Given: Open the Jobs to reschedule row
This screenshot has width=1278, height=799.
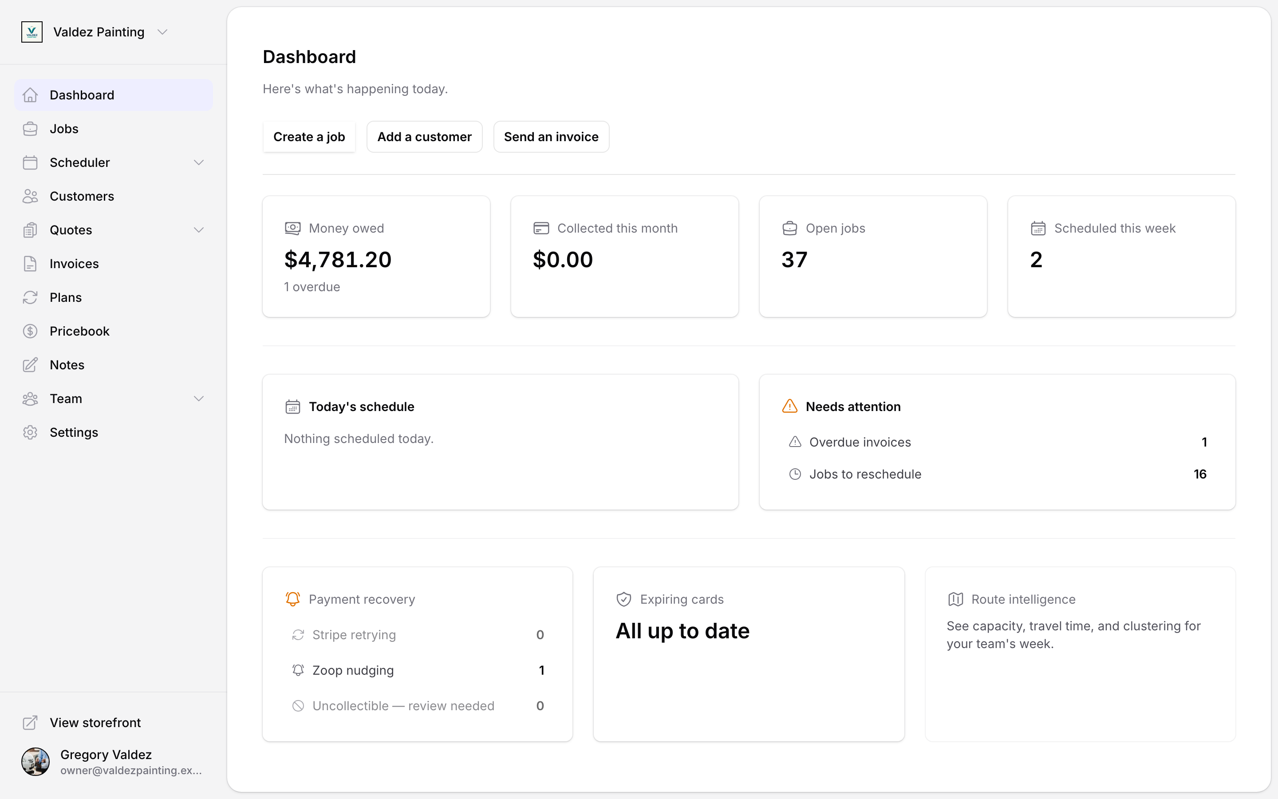Looking at the screenshot, I should pyautogui.click(x=997, y=474).
